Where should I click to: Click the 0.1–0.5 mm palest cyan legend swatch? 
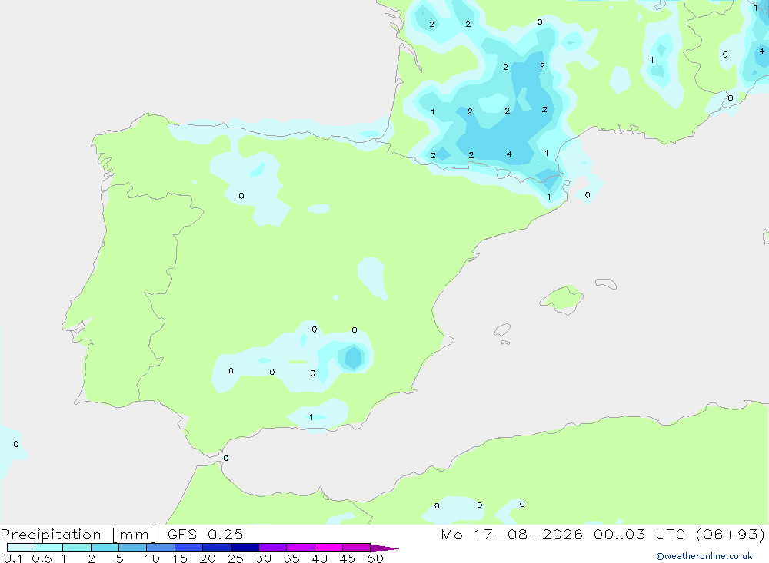[x=21, y=548]
